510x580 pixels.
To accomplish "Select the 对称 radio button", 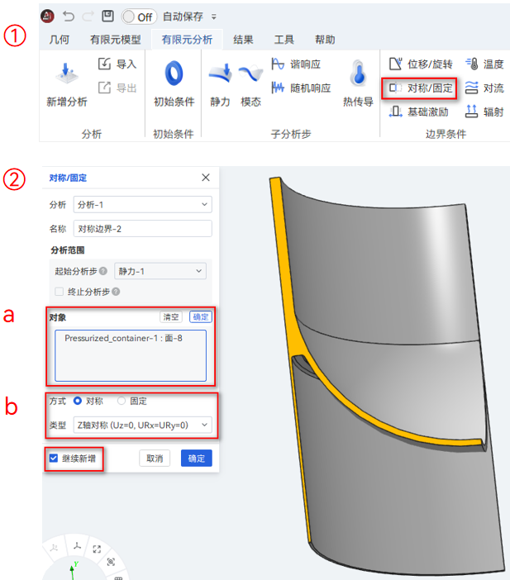I will 78,401.
